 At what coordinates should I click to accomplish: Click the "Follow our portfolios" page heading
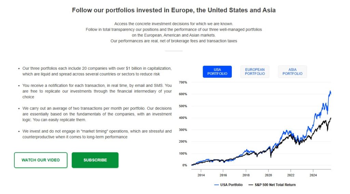(x=174, y=10)
